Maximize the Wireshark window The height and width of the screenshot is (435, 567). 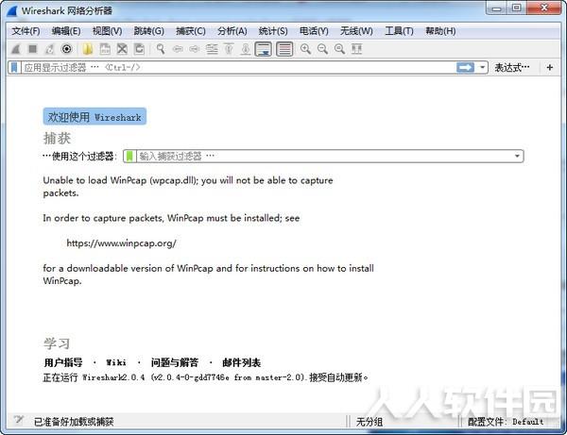pyautogui.click(x=517, y=8)
